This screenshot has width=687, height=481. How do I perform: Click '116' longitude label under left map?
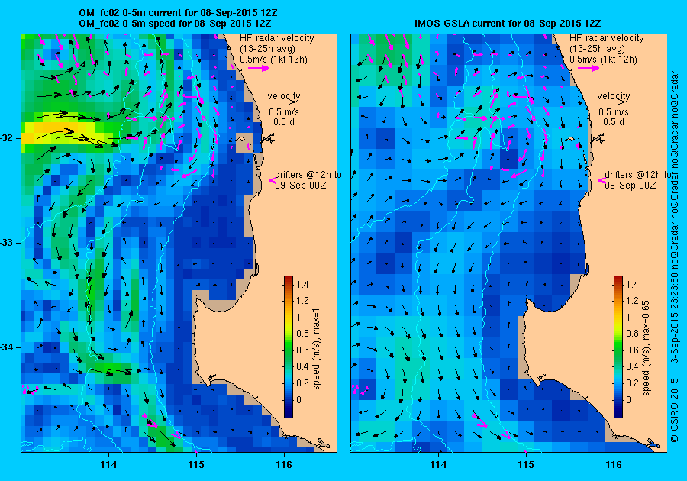pyautogui.click(x=284, y=465)
